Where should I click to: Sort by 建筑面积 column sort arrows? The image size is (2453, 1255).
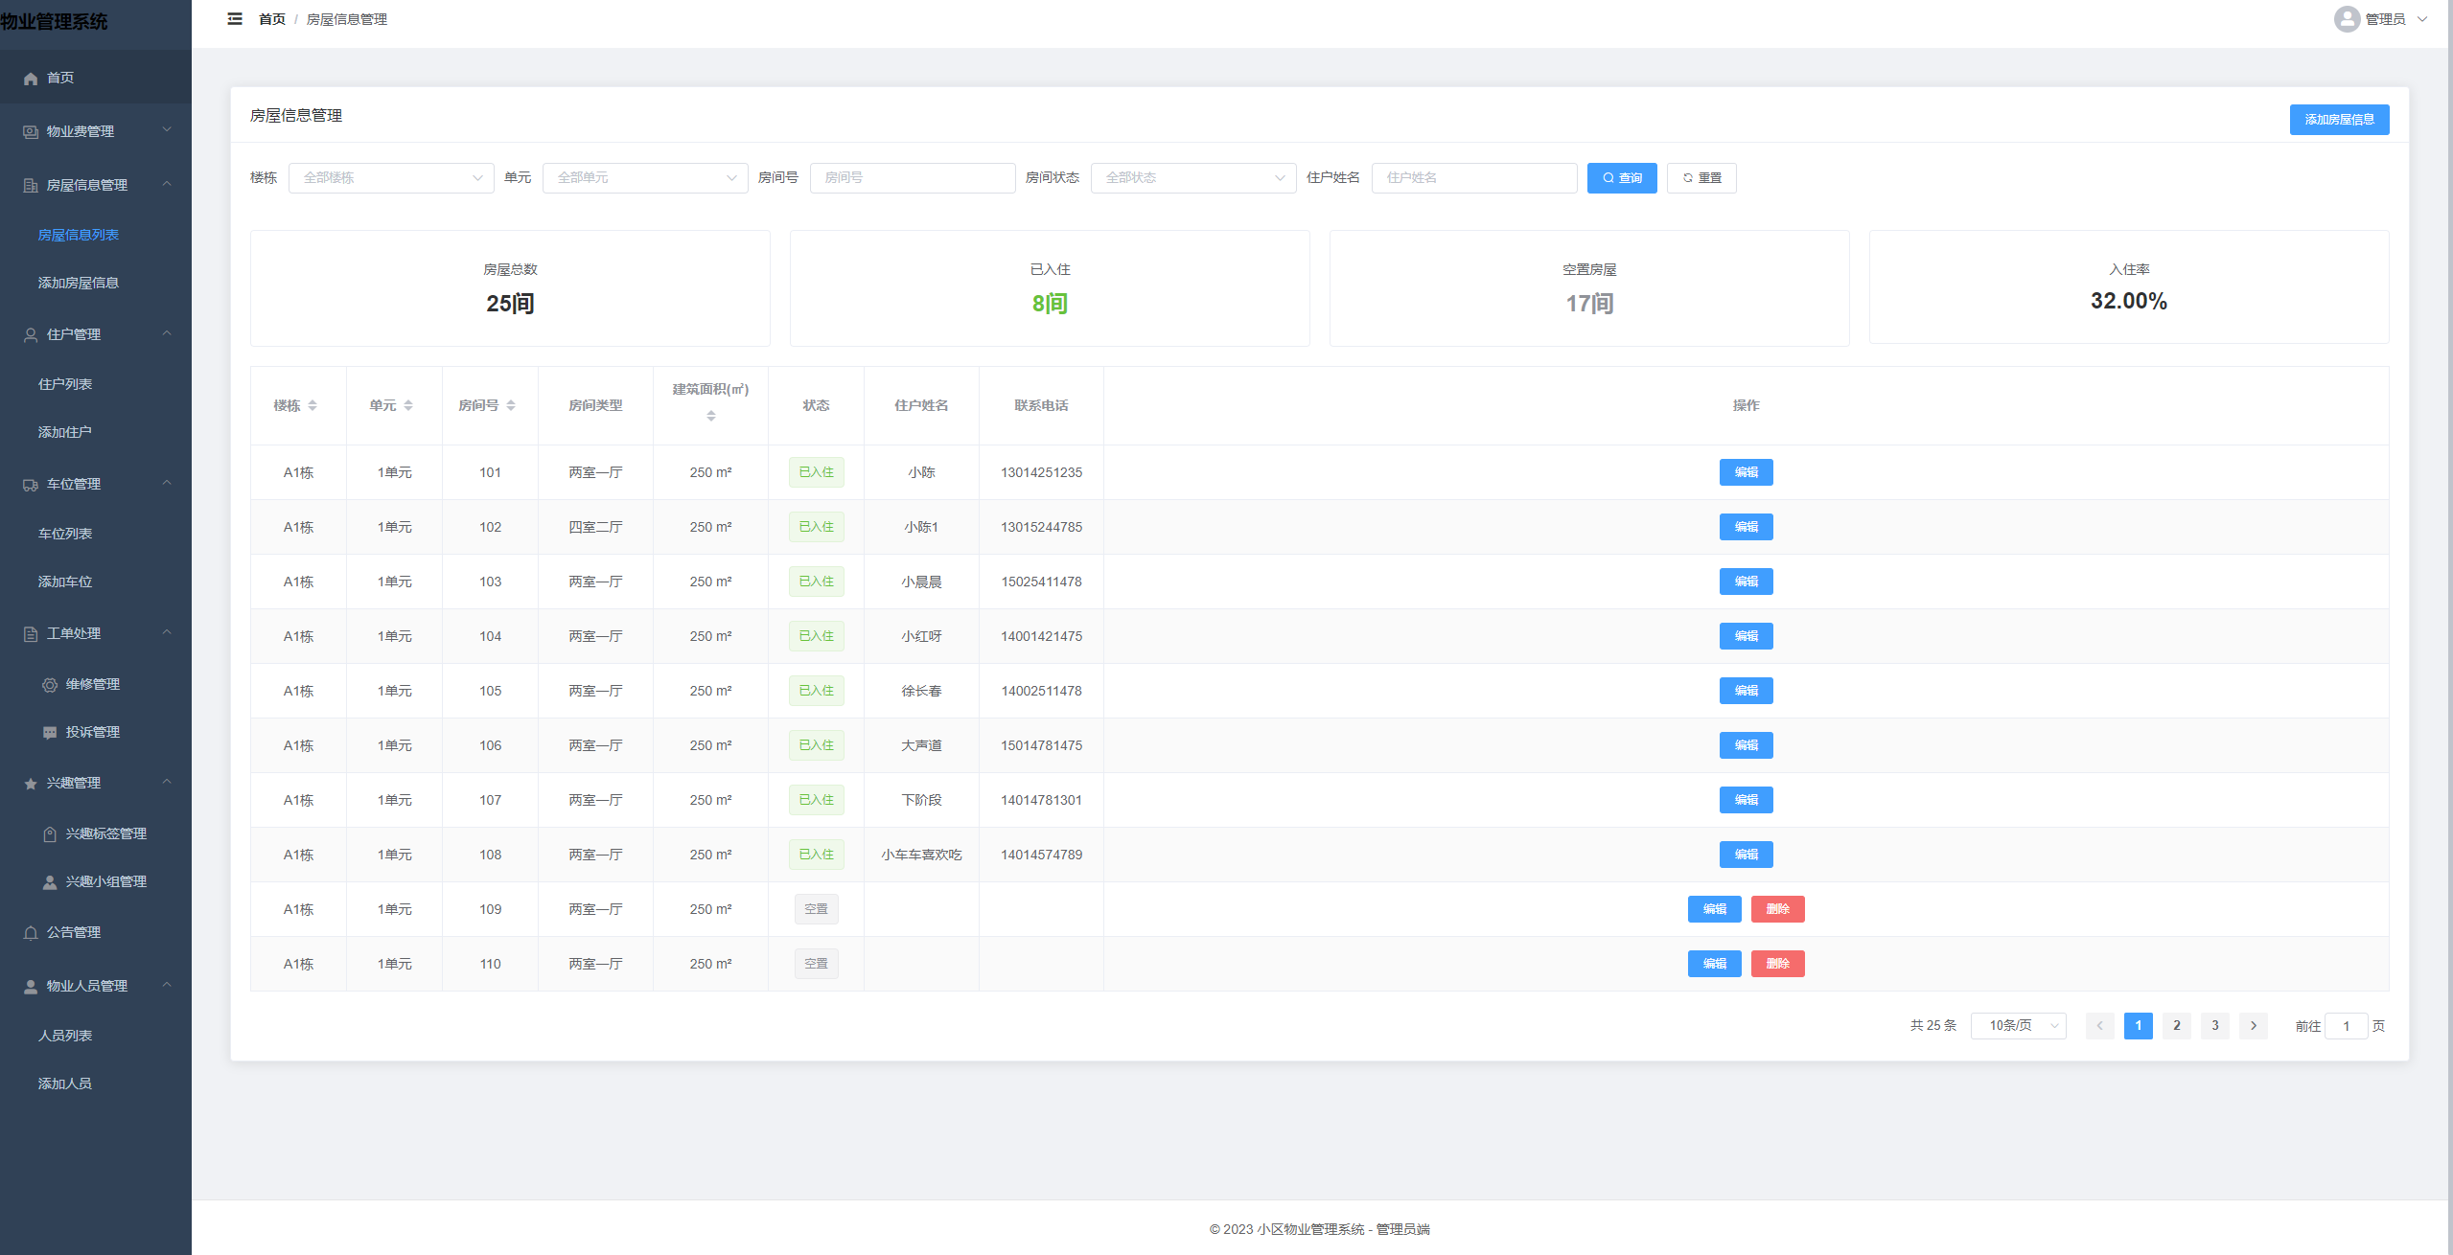tap(711, 416)
